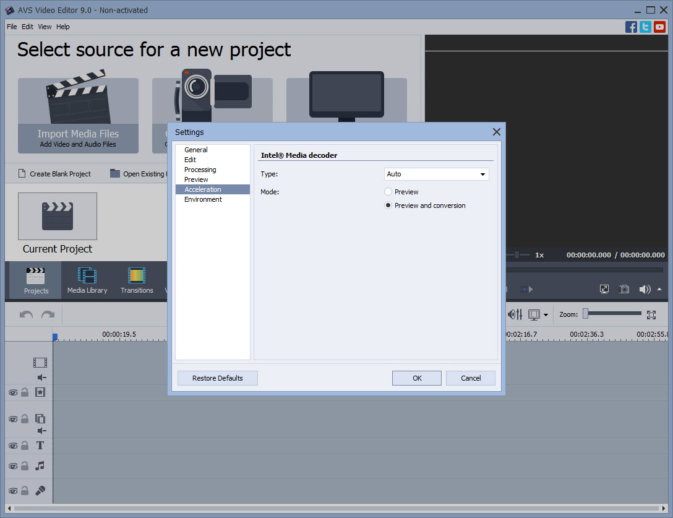This screenshot has height=518, width=673.
Task: Open the Edit menu
Action: (x=27, y=27)
